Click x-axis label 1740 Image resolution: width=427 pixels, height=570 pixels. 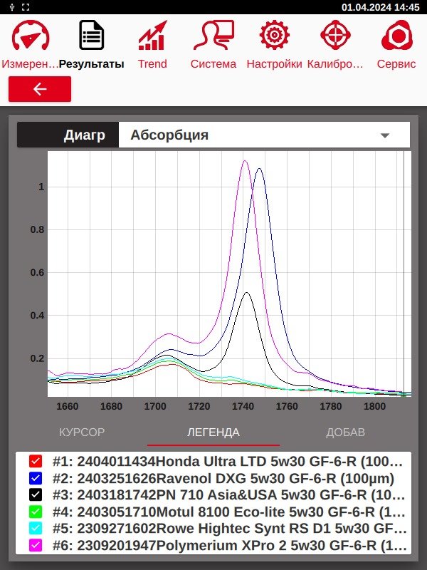pos(243,406)
